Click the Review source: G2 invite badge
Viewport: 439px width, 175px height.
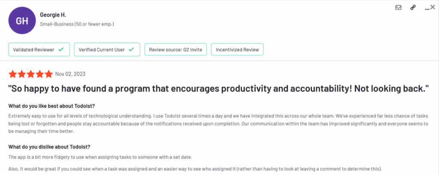pos(175,50)
